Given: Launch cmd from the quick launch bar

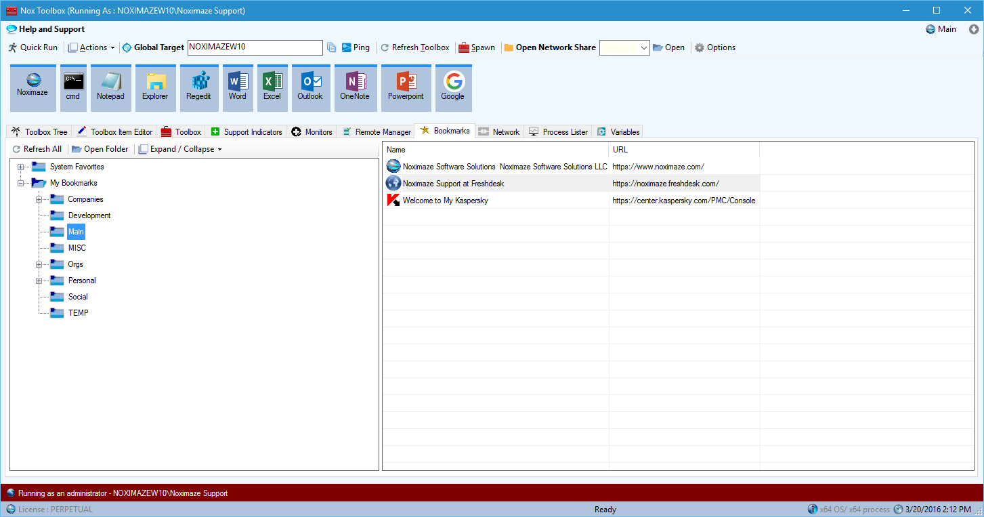Looking at the screenshot, I should coord(72,87).
